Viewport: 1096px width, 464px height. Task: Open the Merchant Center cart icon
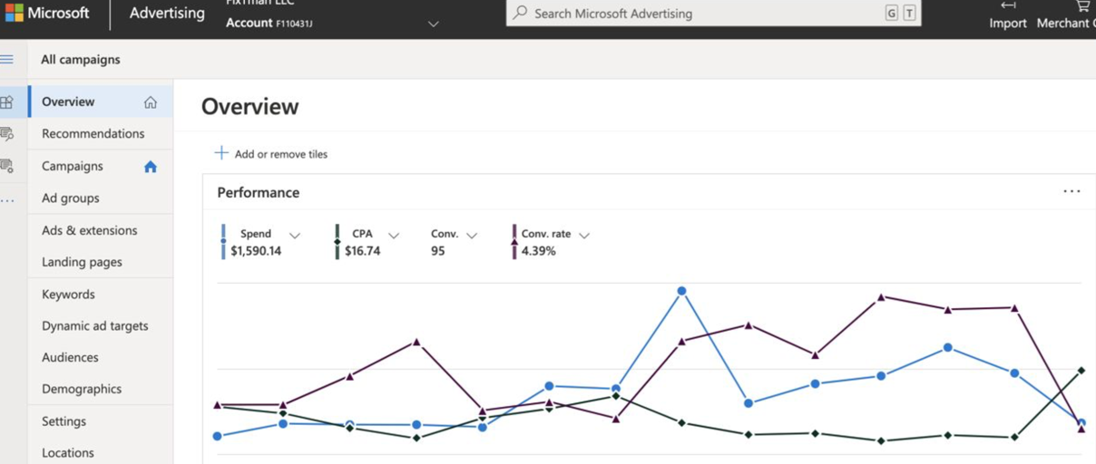pyautogui.click(x=1082, y=5)
